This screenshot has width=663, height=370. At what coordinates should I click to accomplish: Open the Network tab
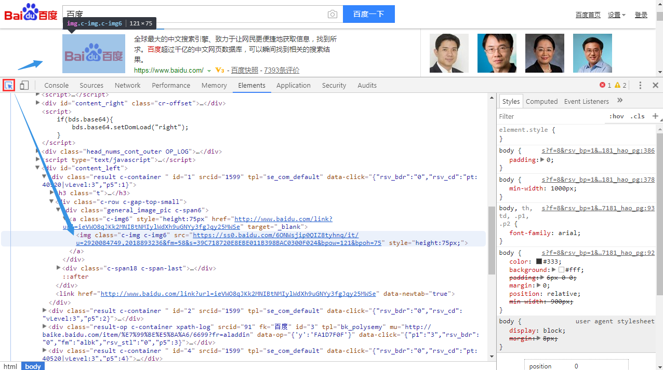click(127, 85)
